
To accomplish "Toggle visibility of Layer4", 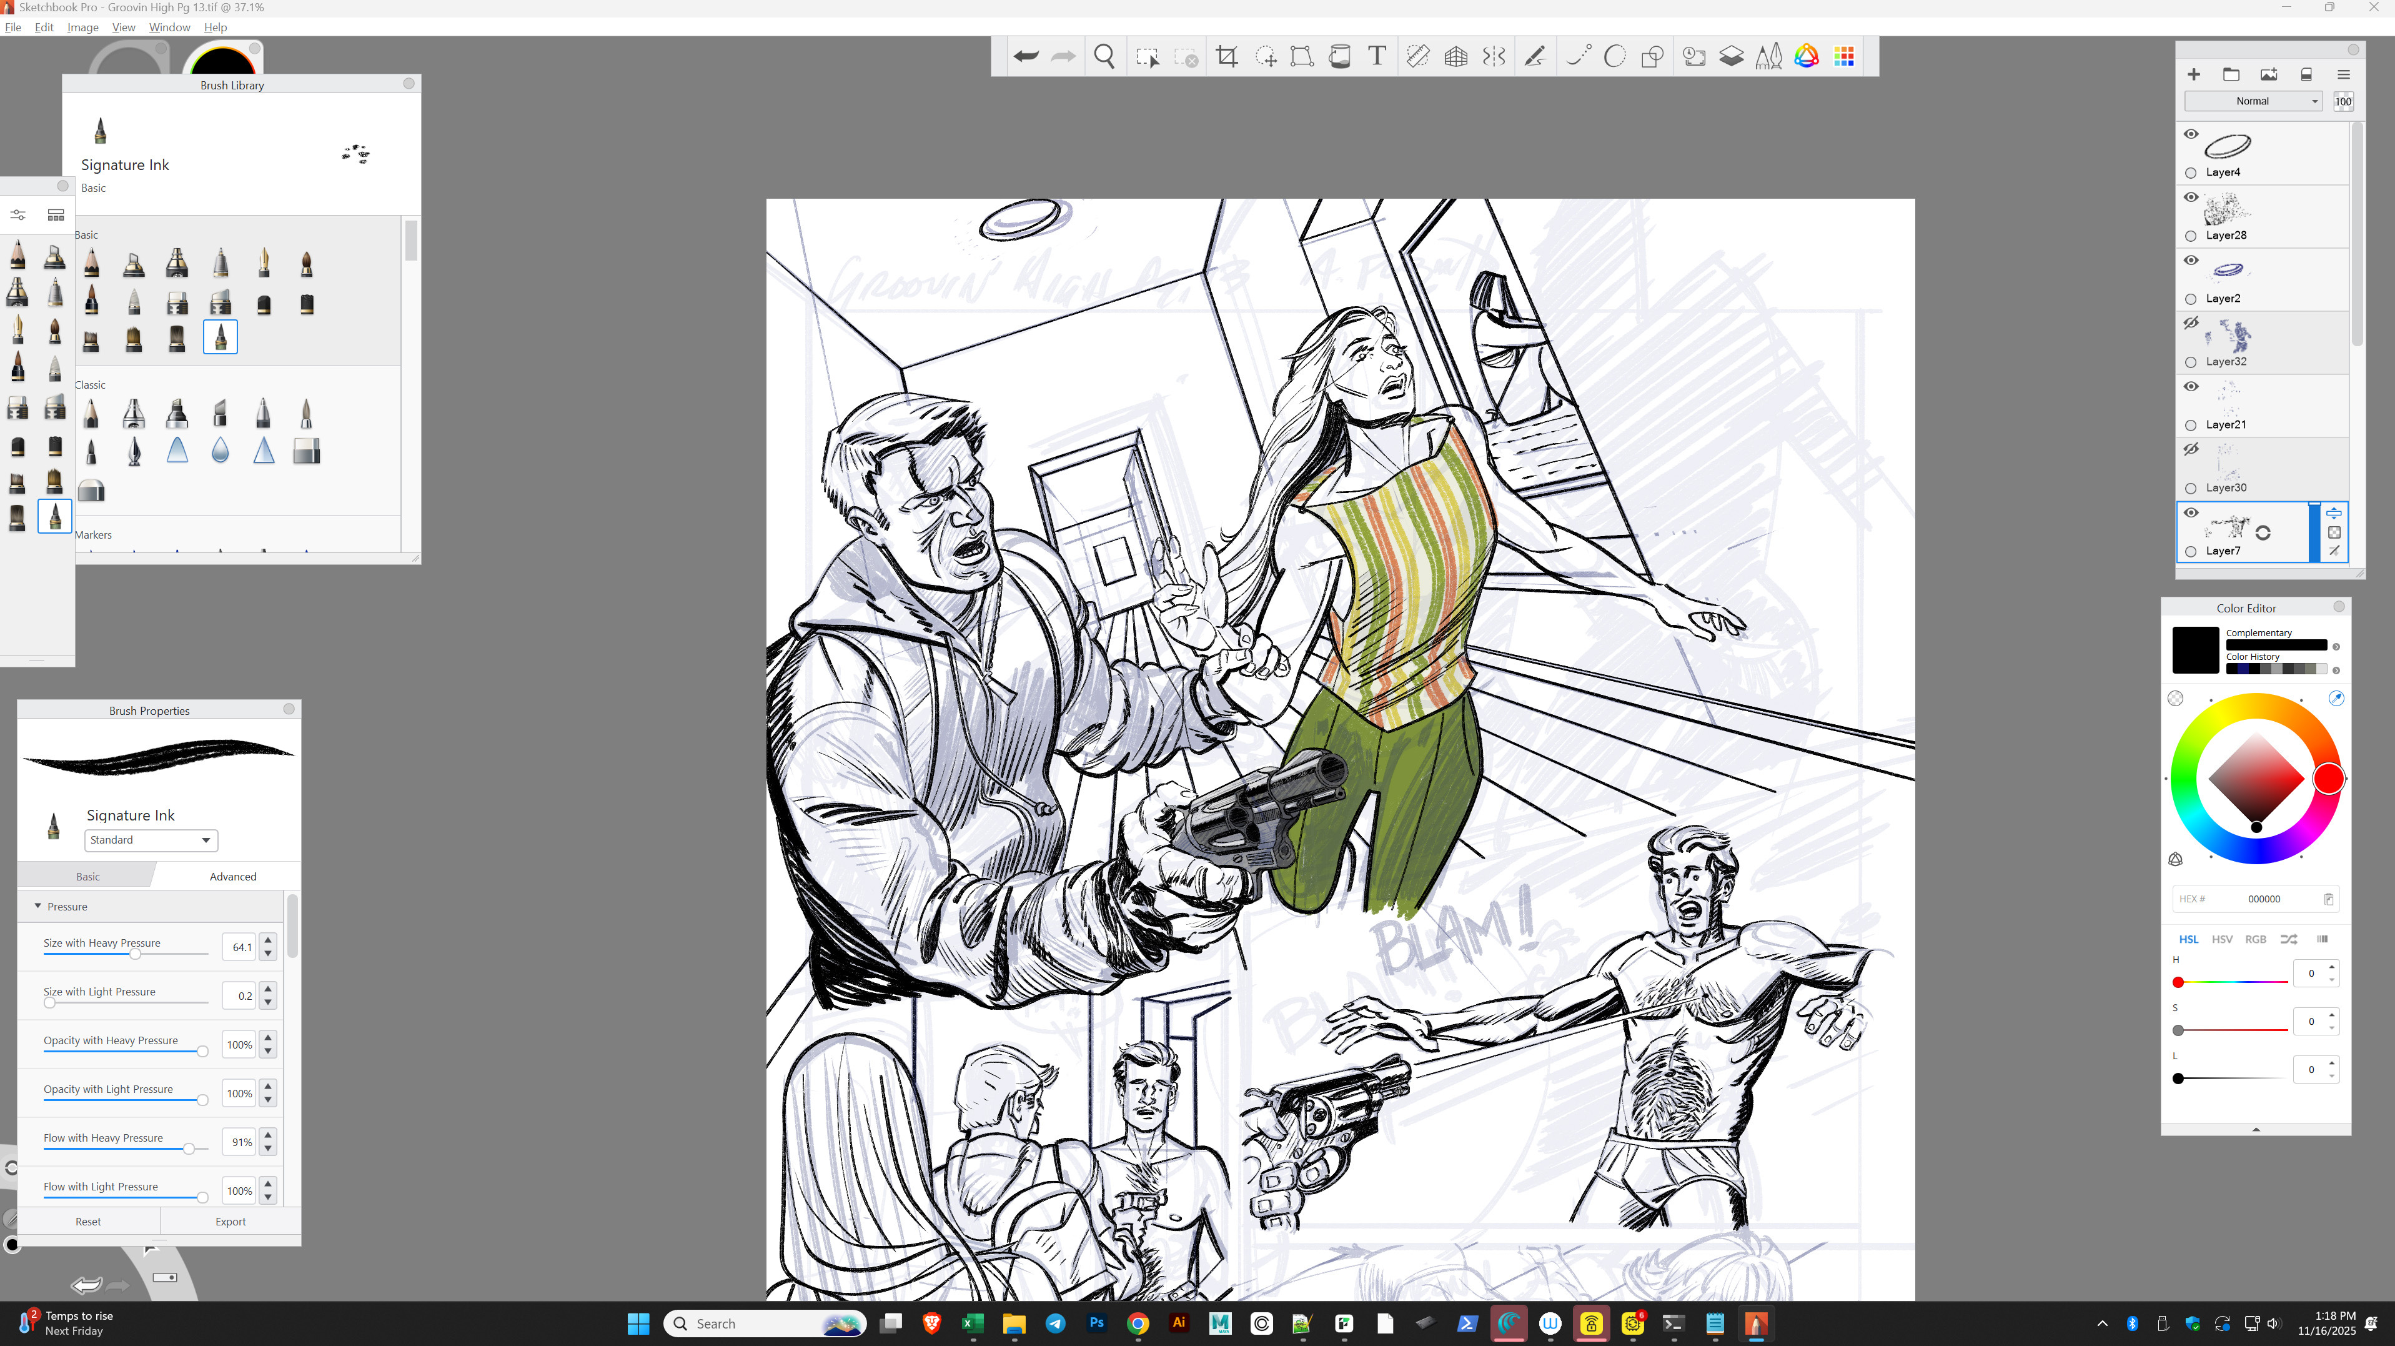I will pos(2191,134).
